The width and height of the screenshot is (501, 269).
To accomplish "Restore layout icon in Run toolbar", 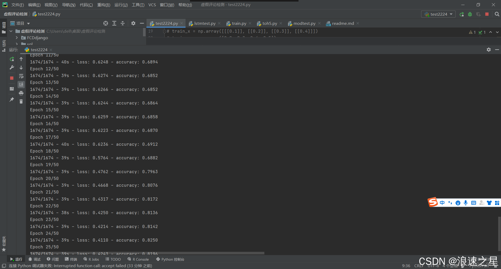I will [x=12, y=89].
